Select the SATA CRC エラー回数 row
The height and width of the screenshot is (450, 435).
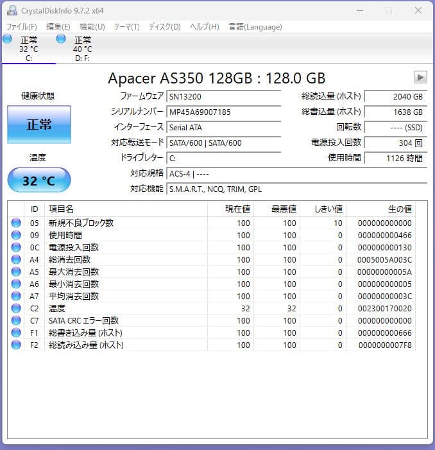[212, 320]
